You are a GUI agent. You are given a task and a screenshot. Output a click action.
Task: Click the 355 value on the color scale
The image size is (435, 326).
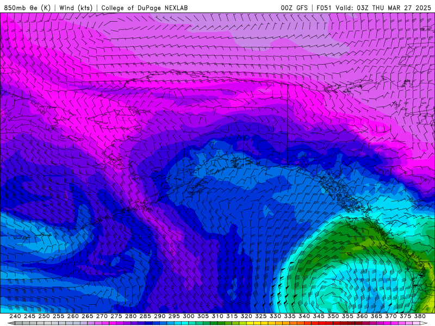coord(347,316)
